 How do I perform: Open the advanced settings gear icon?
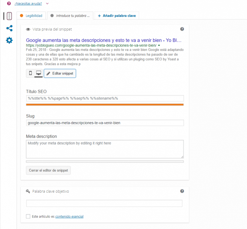(x=9, y=40)
